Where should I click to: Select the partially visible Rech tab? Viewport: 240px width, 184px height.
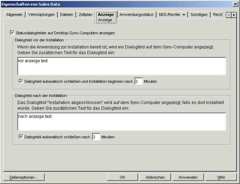coord(217,15)
